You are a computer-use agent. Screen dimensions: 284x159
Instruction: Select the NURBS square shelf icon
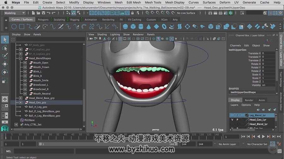pos(22,27)
